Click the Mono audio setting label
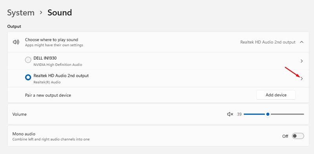The image size is (314, 154). (x=24, y=134)
